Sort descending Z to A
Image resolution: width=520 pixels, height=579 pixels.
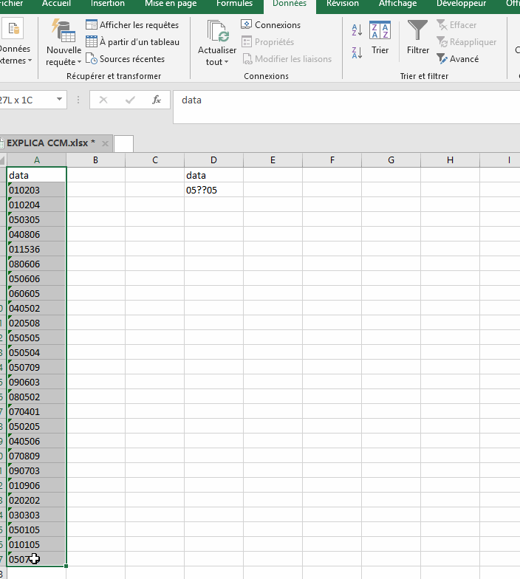(x=357, y=53)
